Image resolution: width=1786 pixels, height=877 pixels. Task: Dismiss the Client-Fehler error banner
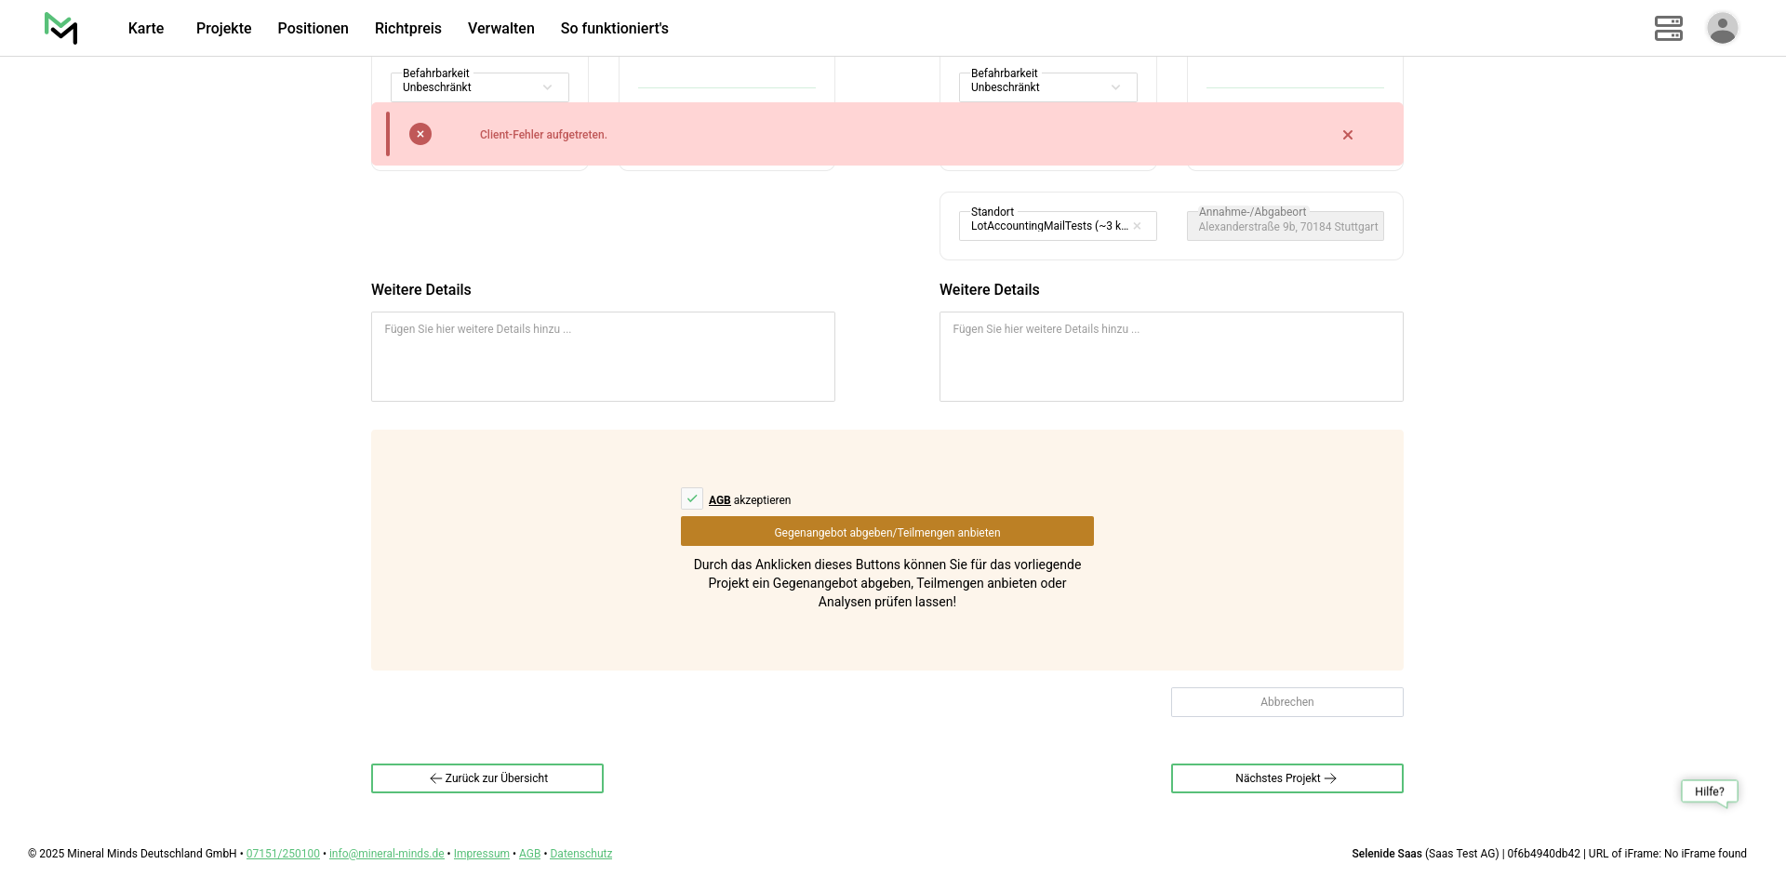1347,135
